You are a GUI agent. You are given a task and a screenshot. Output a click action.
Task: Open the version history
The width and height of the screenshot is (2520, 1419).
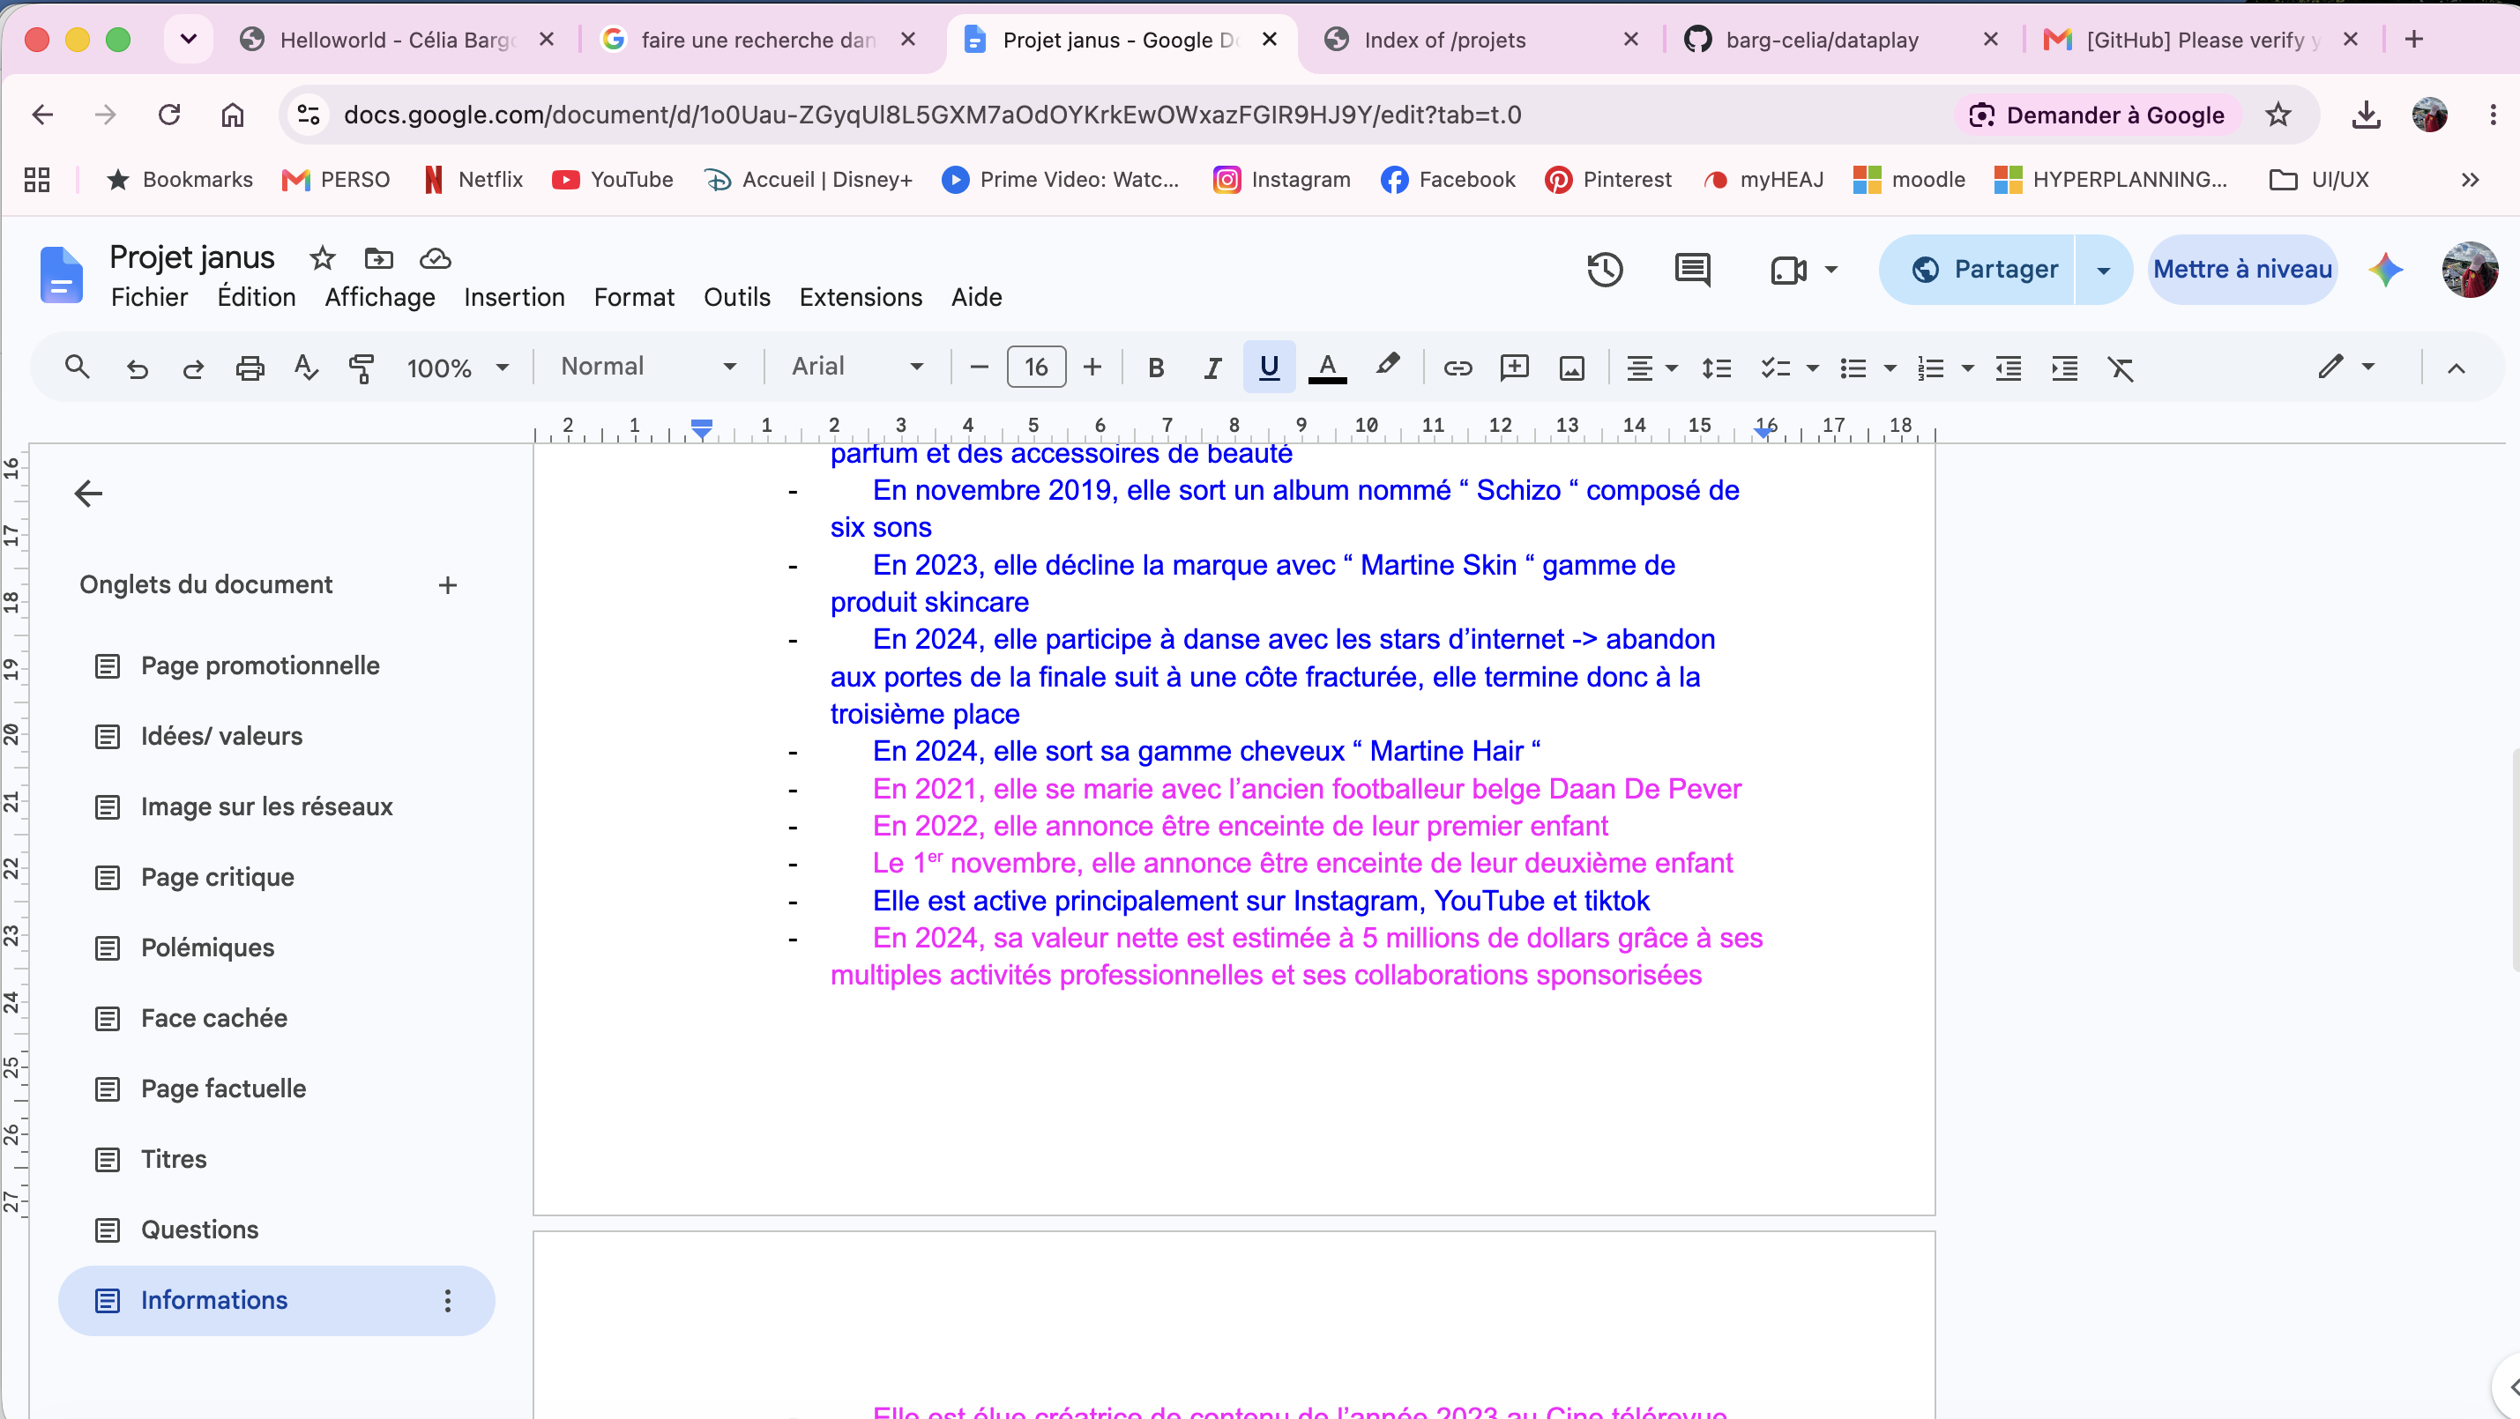pos(1605,270)
